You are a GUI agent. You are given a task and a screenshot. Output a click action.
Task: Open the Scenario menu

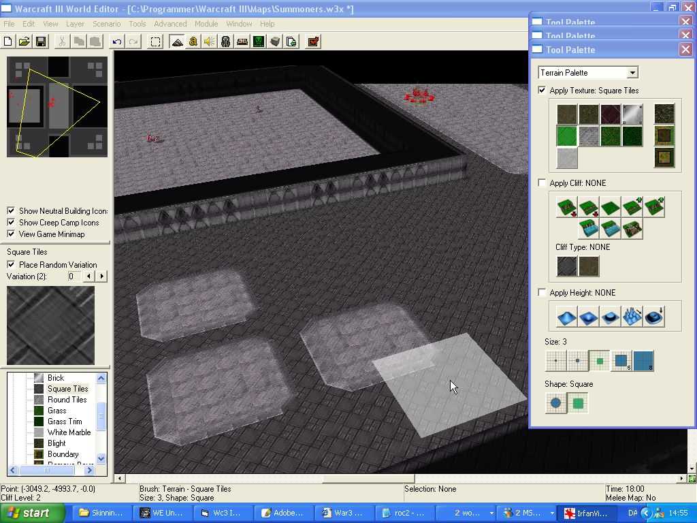tap(107, 24)
